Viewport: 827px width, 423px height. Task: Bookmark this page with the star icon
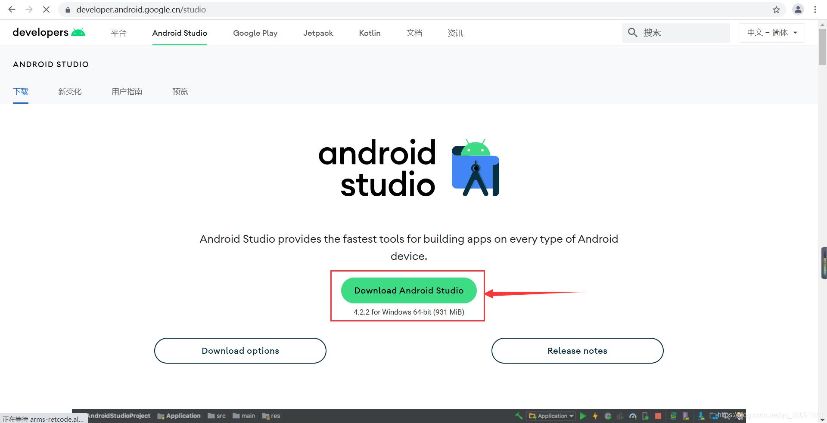point(776,9)
